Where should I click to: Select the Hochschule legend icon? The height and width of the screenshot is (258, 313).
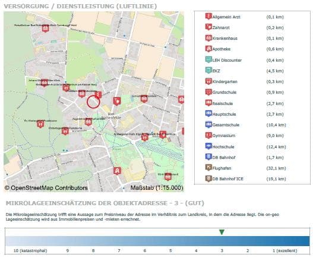point(208,146)
